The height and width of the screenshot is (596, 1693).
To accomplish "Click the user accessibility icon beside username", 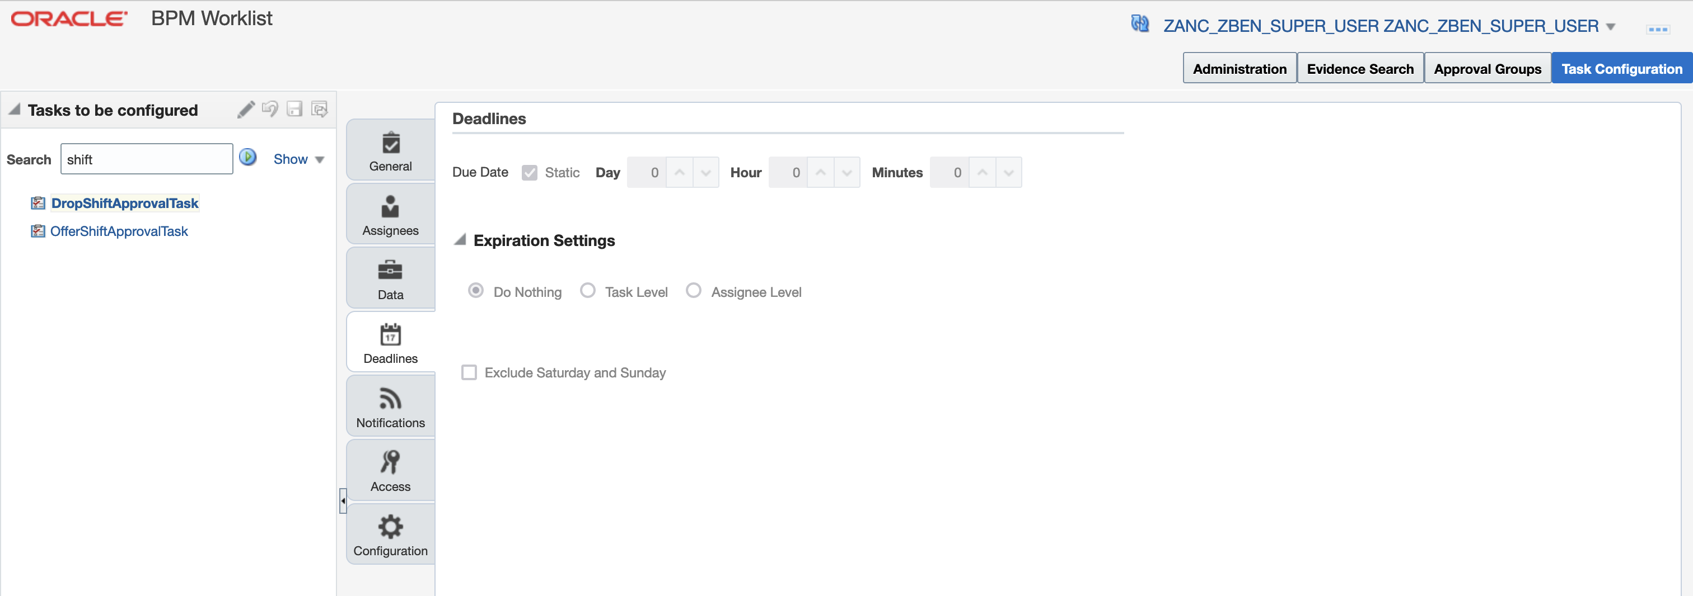I will pos(1140,24).
